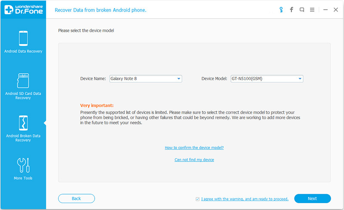Open the hamburger menu icon

312,9
